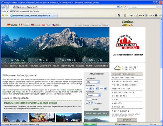163x126 pixels.
Task: Click the SITEMAP link
Action: tap(79, 25)
